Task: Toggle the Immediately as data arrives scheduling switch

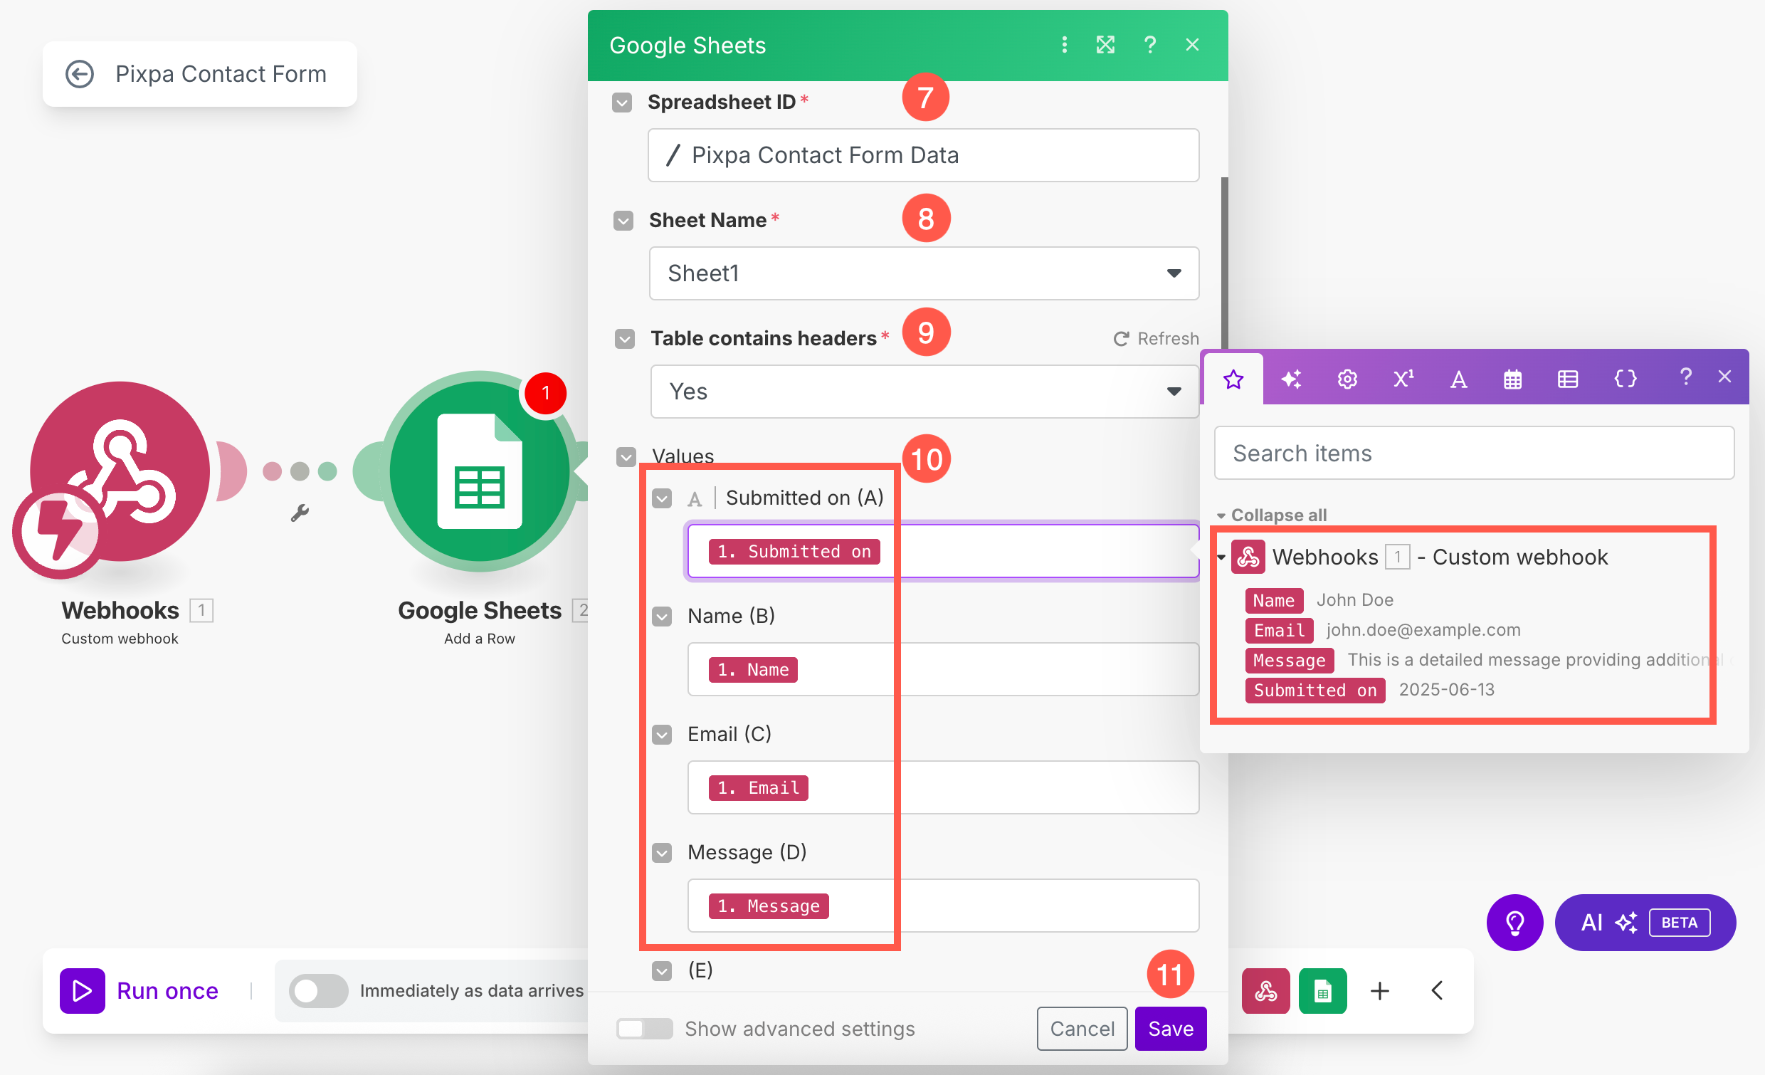Action: (x=318, y=990)
